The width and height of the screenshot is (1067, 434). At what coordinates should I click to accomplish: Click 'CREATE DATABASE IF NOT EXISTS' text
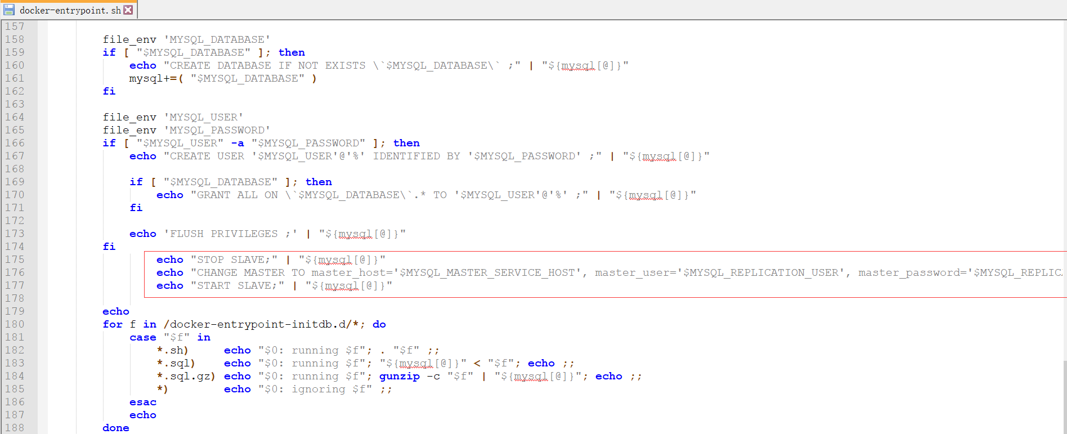(x=267, y=65)
